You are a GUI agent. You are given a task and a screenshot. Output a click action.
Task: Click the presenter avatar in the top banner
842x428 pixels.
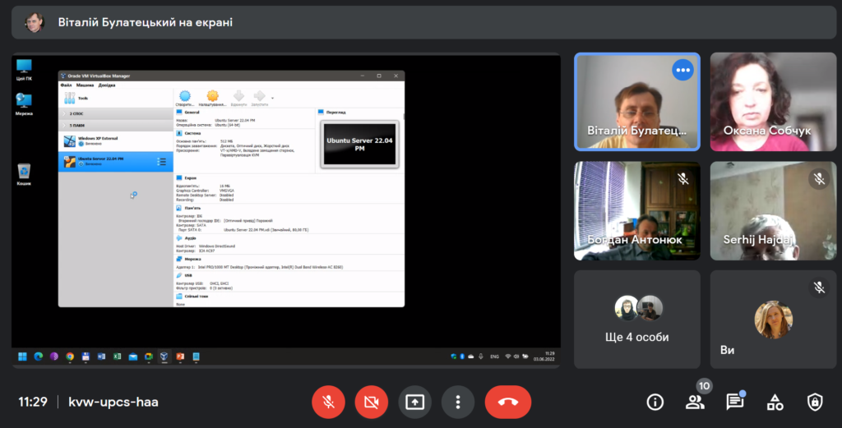tap(34, 22)
